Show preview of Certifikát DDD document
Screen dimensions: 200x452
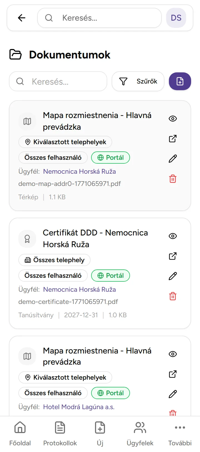[x=172, y=236]
